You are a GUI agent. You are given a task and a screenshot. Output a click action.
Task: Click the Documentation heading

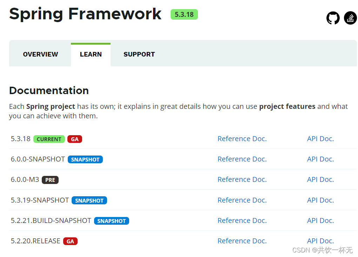49,91
